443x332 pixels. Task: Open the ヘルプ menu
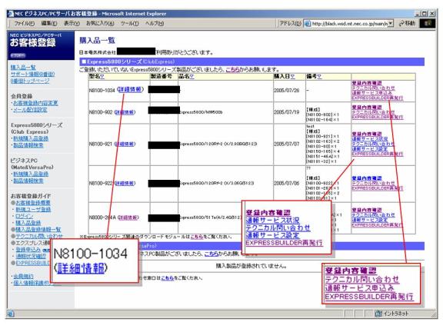pyautogui.click(x=155, y=23)
